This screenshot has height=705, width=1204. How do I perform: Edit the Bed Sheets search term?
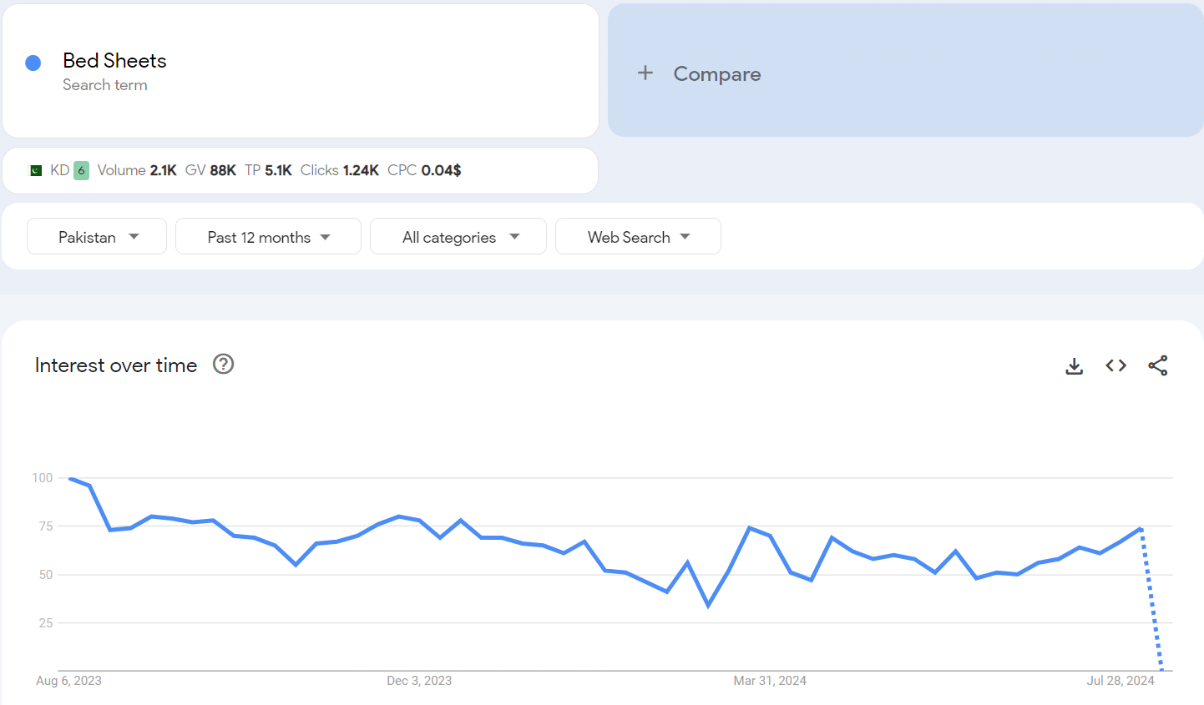pyautogui.click(x=114, y=61)
